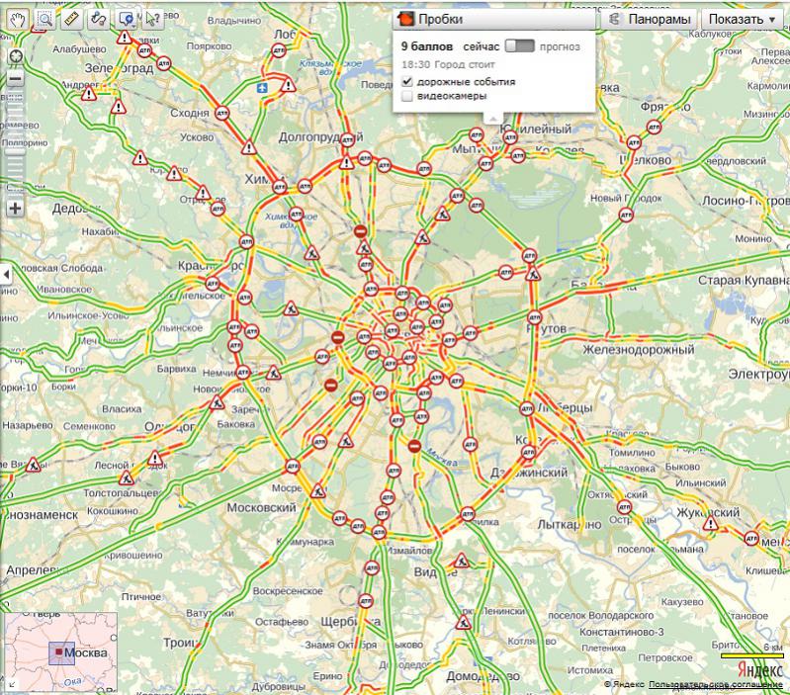
Task: Expand the left side panel arrow
Action: [6, 275]
